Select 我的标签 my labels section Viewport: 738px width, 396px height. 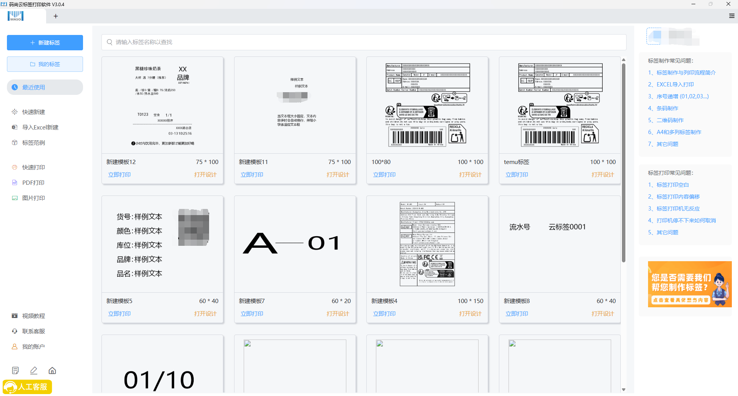[x=45, y=64]
